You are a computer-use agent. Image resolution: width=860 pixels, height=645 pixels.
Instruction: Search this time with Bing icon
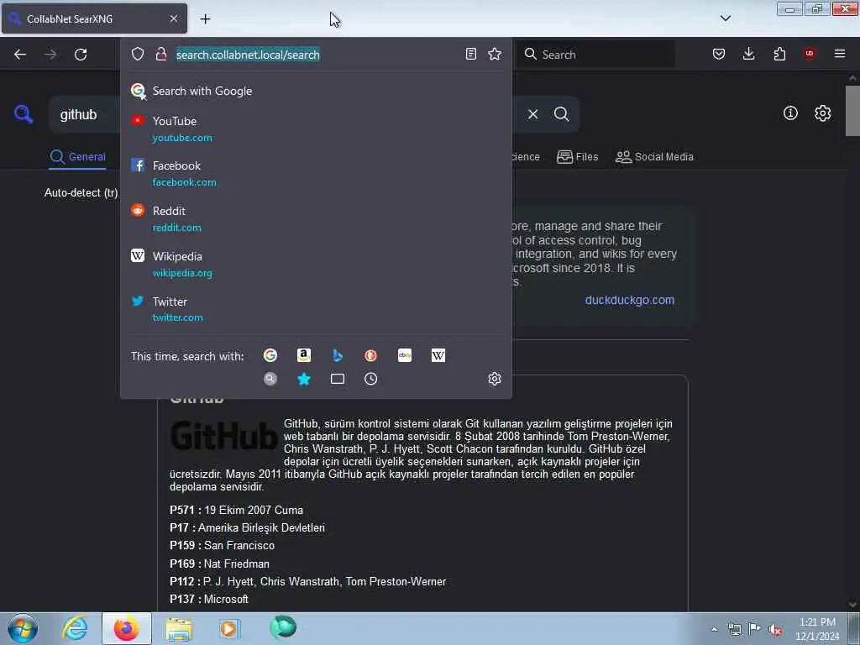338,355
